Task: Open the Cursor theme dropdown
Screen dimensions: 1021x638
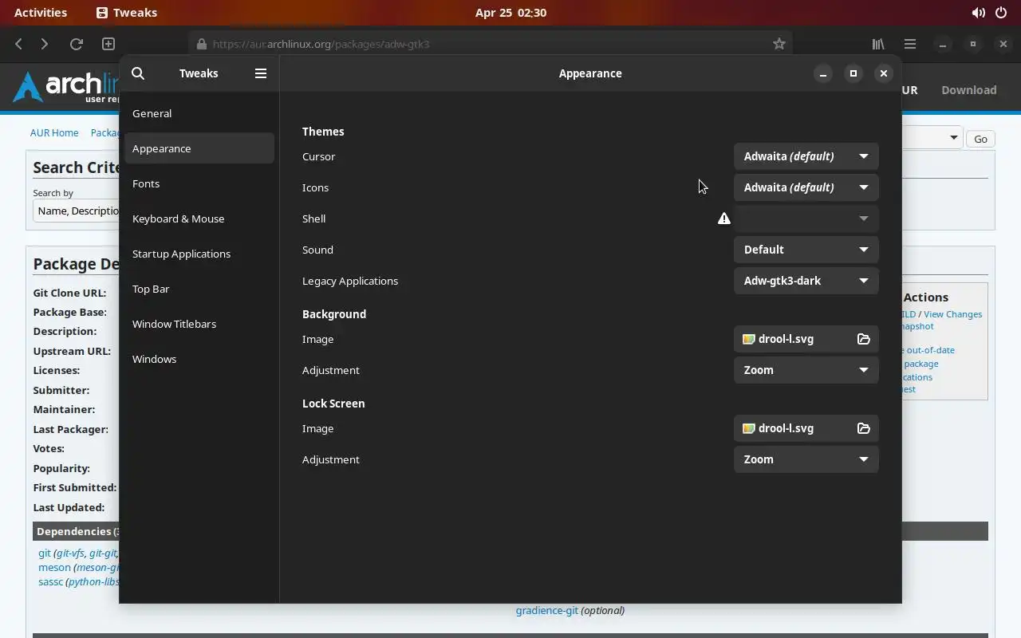Action: click(806, 156)
